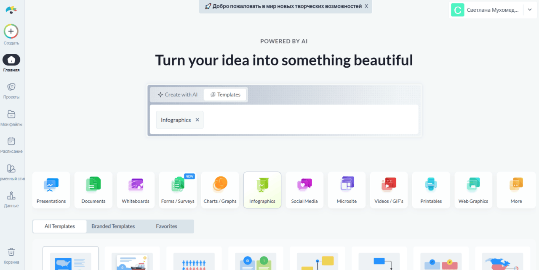Screen dimensions: 539x270
Task: Go to Главная home icon
Action: [11, 60]
